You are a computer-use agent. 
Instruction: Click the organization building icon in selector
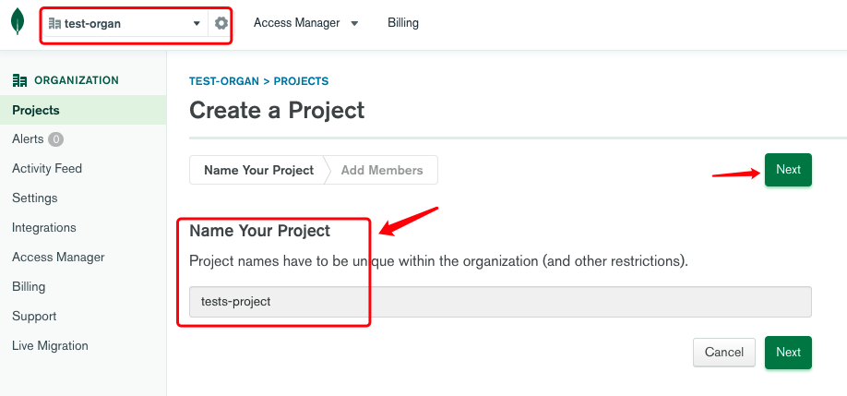coord(54,23)
